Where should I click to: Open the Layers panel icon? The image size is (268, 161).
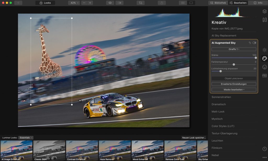pos(265,11)
